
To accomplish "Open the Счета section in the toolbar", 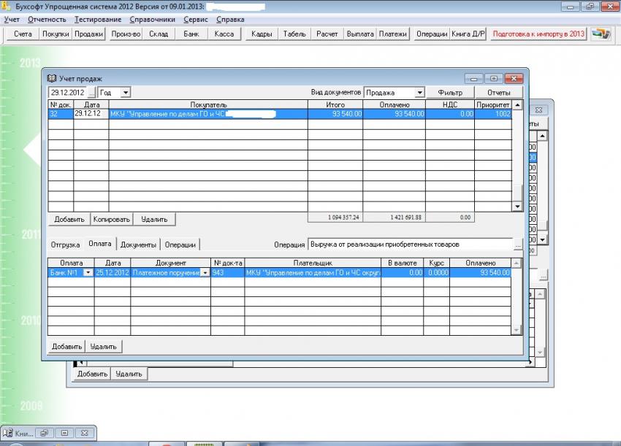I will (x=23, y=34).
